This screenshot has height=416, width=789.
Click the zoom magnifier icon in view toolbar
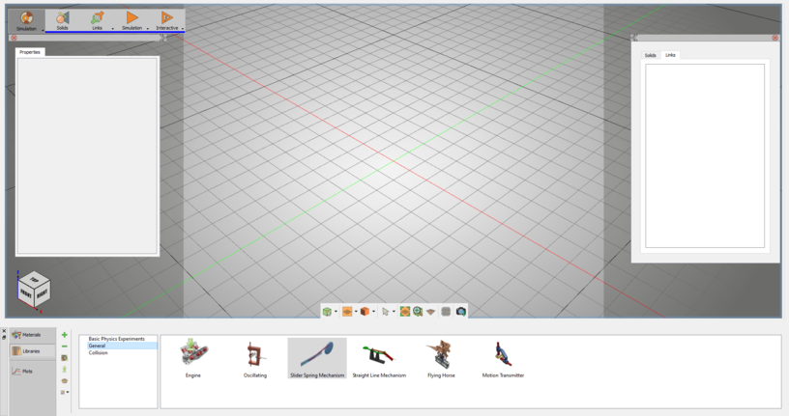click(418, 312)
